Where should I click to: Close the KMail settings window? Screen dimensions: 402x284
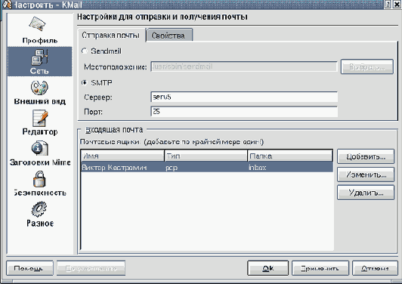pos(397,4)
